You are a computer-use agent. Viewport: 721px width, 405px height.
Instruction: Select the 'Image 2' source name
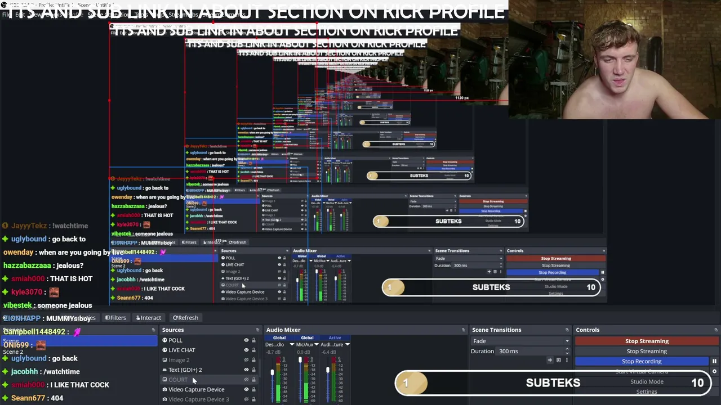(x=179, y=360)
